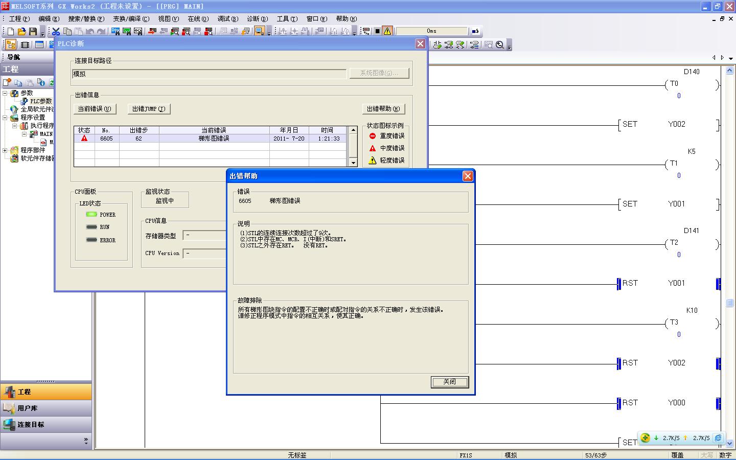Expand the 程序部件 tree node

point(5,150)
